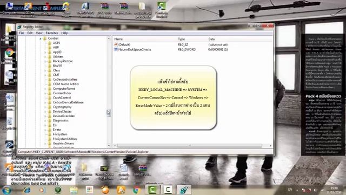The image size is (346, 195).
Task: Select the ContentIndex key
Action: click(x=62, y=93)
